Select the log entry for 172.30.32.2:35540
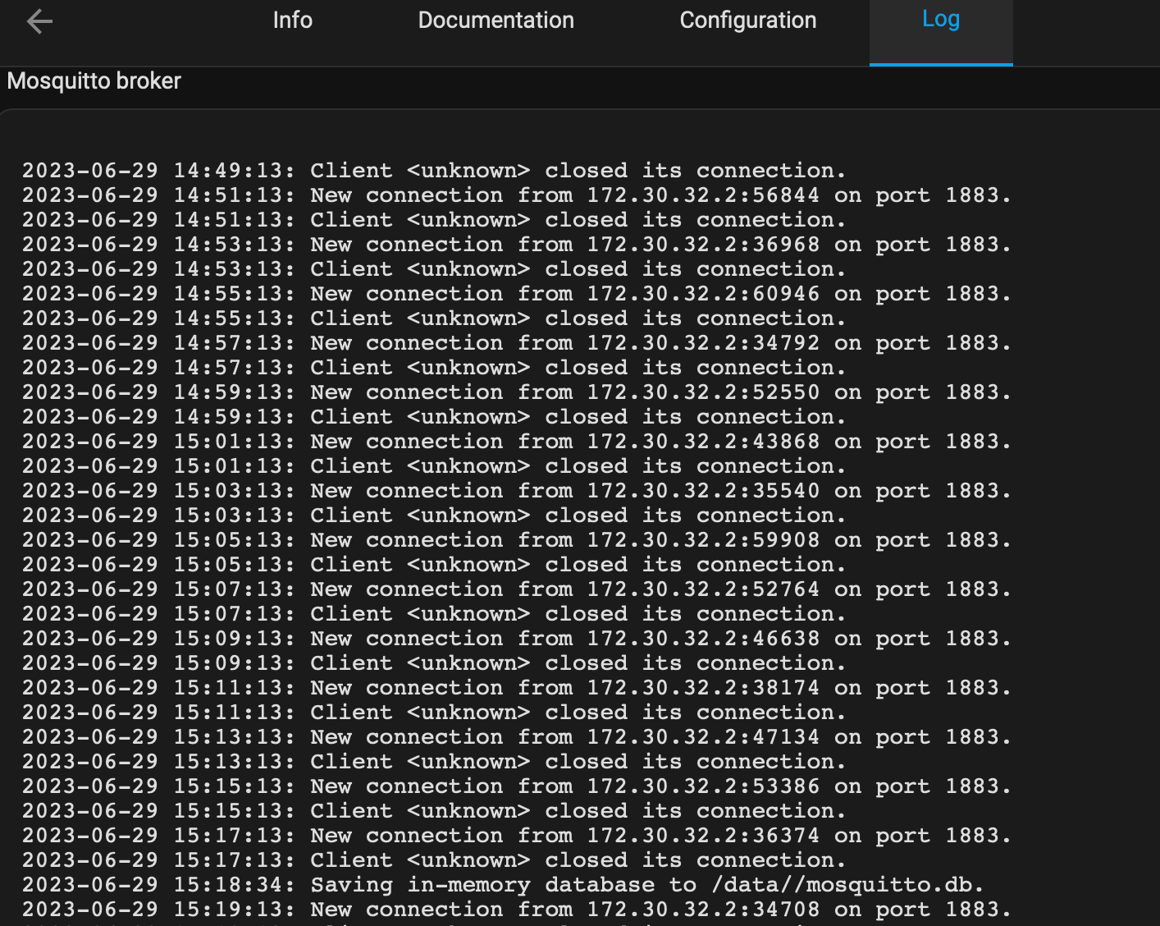 [517, 491]
